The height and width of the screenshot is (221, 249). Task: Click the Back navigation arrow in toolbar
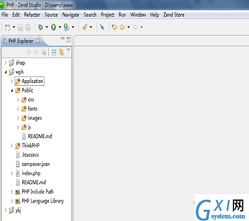pyautogui.click(x=122, y=27)
